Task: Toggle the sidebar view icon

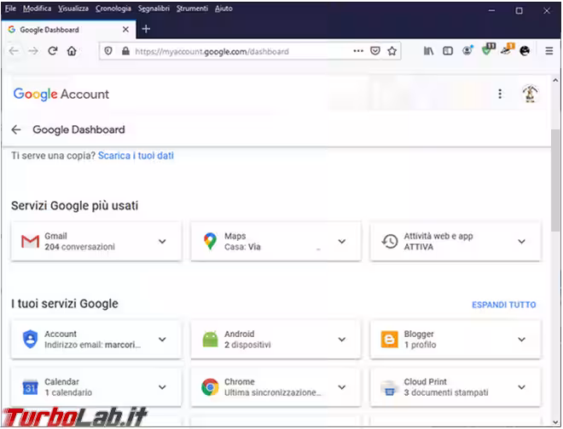Action: [447, 51]
